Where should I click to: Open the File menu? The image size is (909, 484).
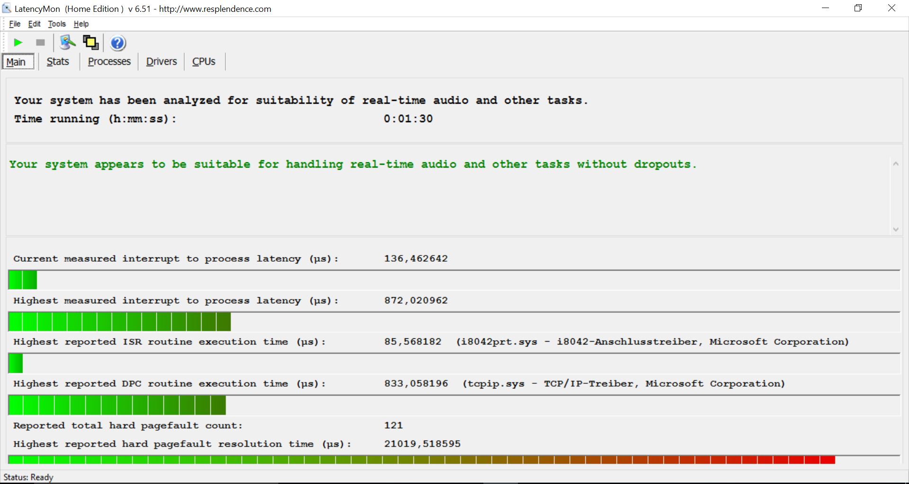[x=15, y=24]
